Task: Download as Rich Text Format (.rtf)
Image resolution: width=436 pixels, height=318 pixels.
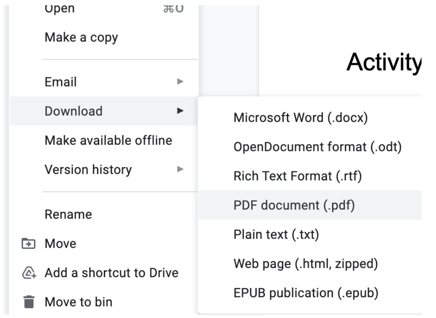Action: click(310, 176)
